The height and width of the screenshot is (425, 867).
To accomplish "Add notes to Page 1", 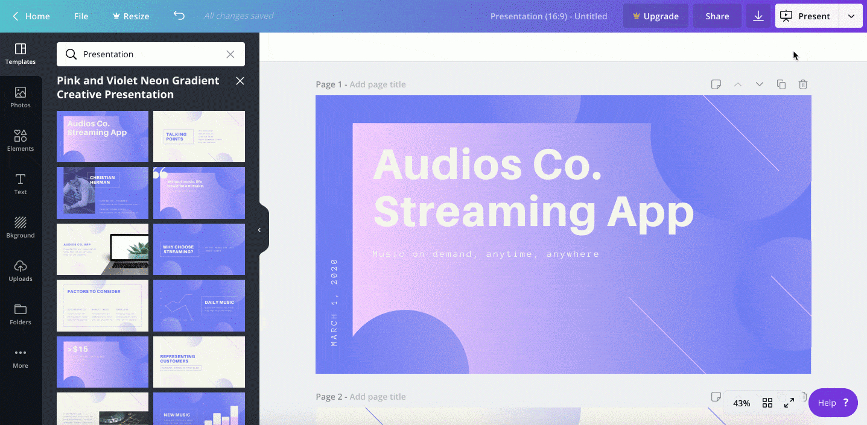I will coord(716,84).
